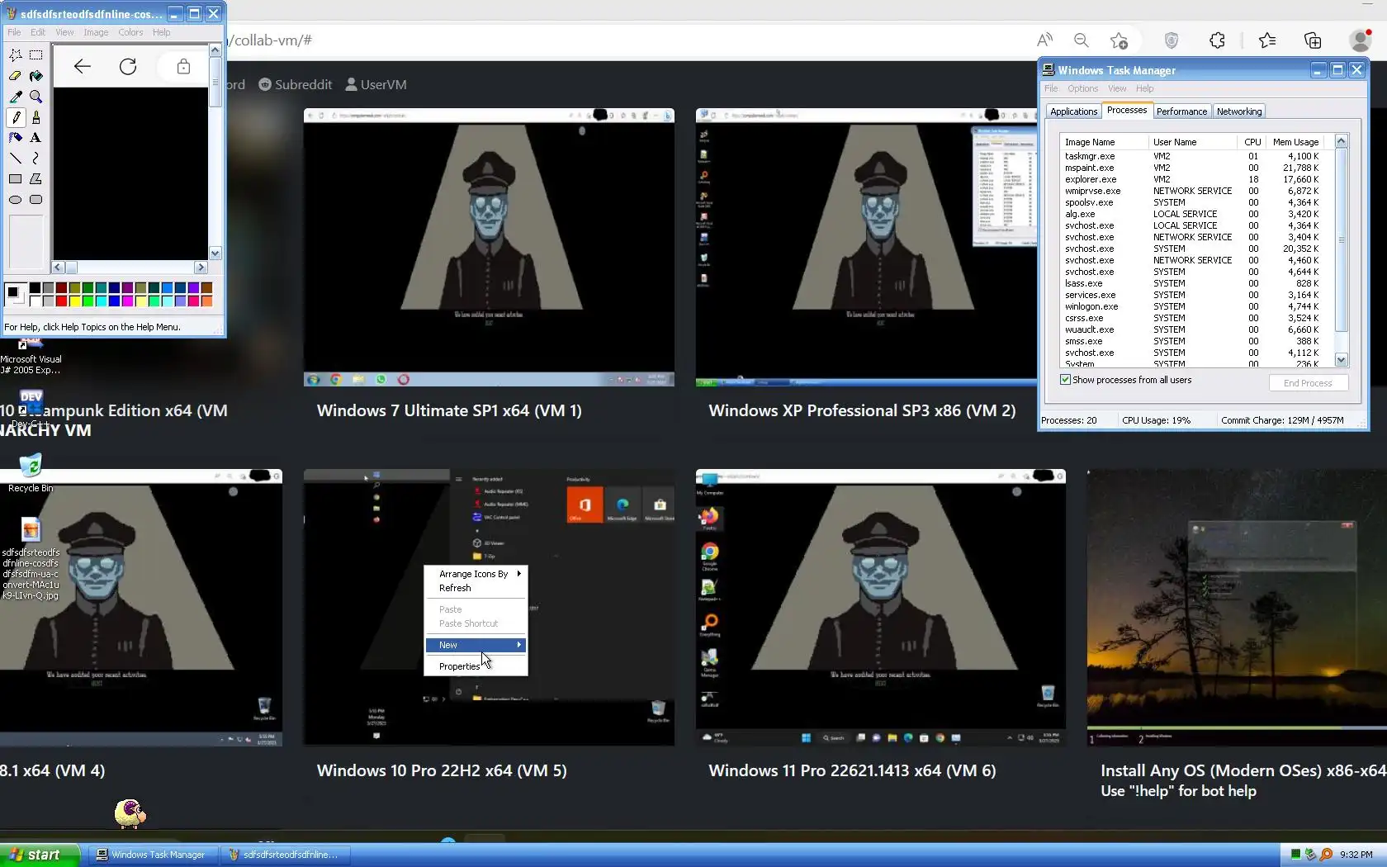This screenshot has width=1387, height=867.
Task: Choose Refresh in the context menu
Action: (x=476, y=588)
